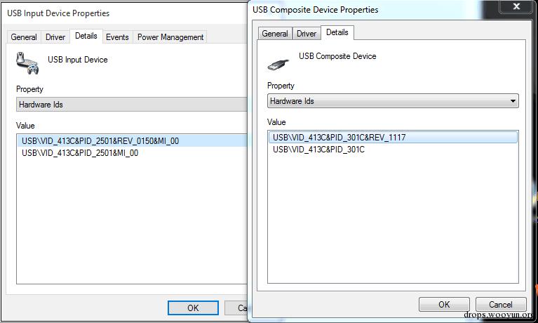Click the USB Input Device gamepad icon
The width and height of the screenshot is (538, 323).
point(27,62)
